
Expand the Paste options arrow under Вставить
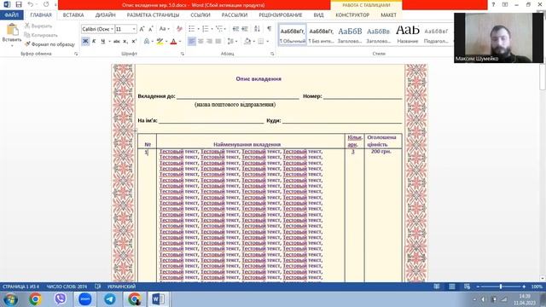click(x=12, y=45)
